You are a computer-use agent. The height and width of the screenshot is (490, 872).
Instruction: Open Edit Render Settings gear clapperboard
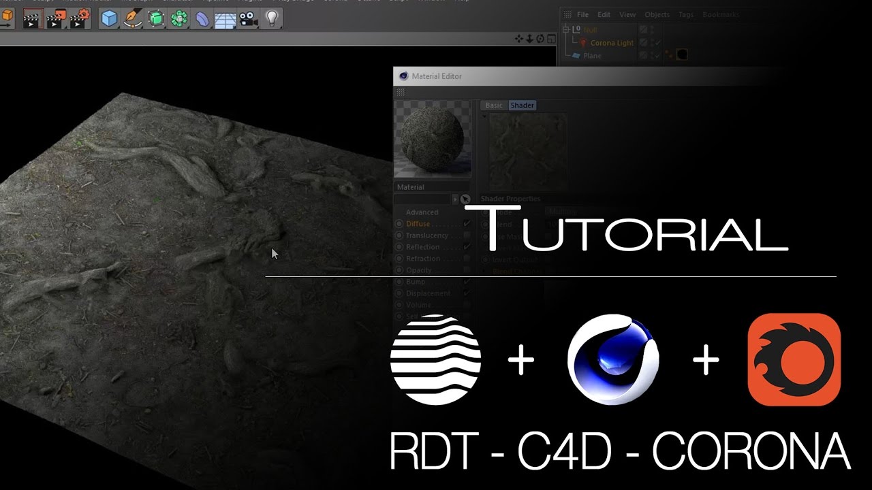(79, 18)
